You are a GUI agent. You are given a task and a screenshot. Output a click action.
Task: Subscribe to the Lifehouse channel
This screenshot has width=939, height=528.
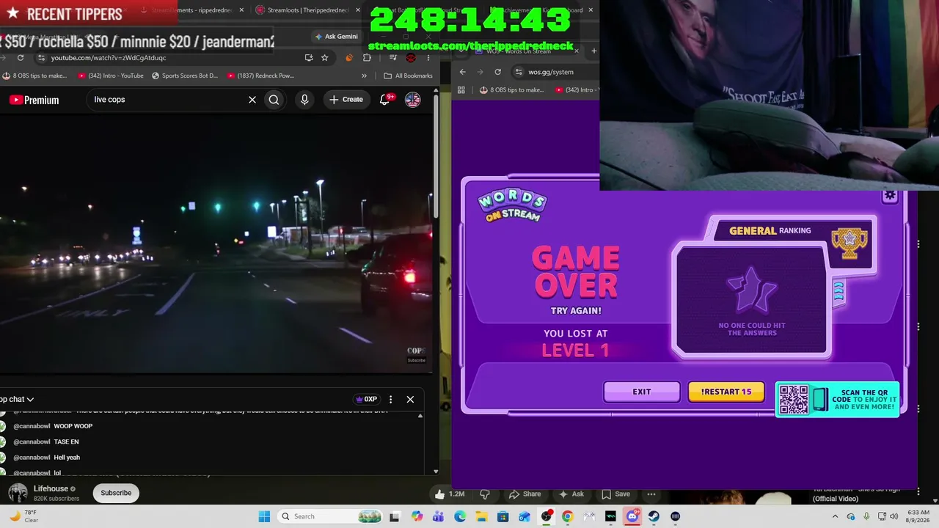pos(116,493)
